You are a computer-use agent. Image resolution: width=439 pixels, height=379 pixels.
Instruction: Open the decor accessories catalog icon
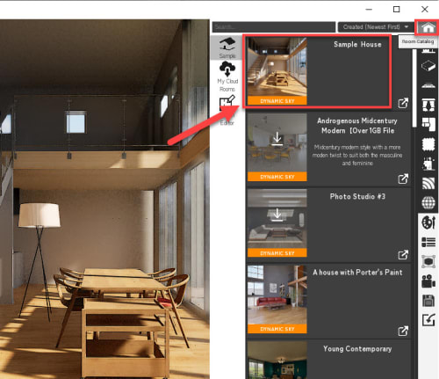coord(428,164)
